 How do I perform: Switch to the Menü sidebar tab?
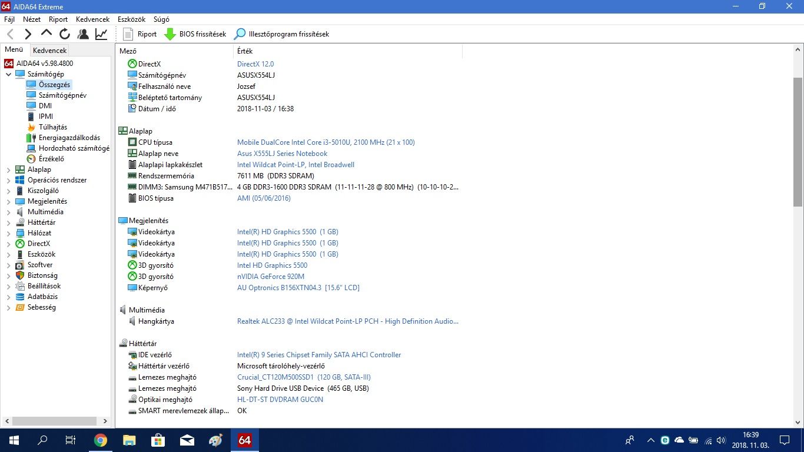[x=14, y=50]
